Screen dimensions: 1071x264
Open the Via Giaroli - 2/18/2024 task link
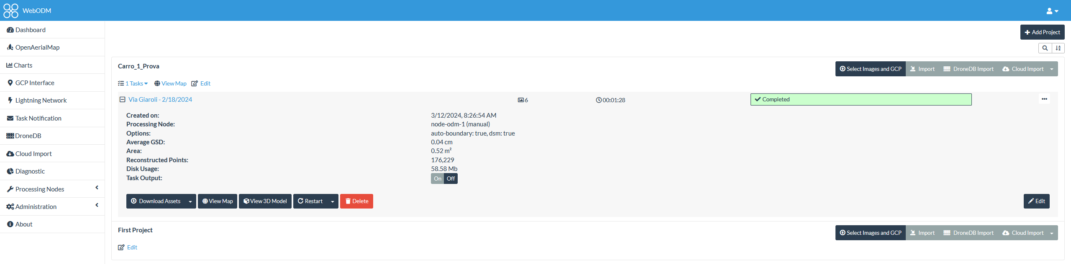pyautogui.click(x=160, y=100)
